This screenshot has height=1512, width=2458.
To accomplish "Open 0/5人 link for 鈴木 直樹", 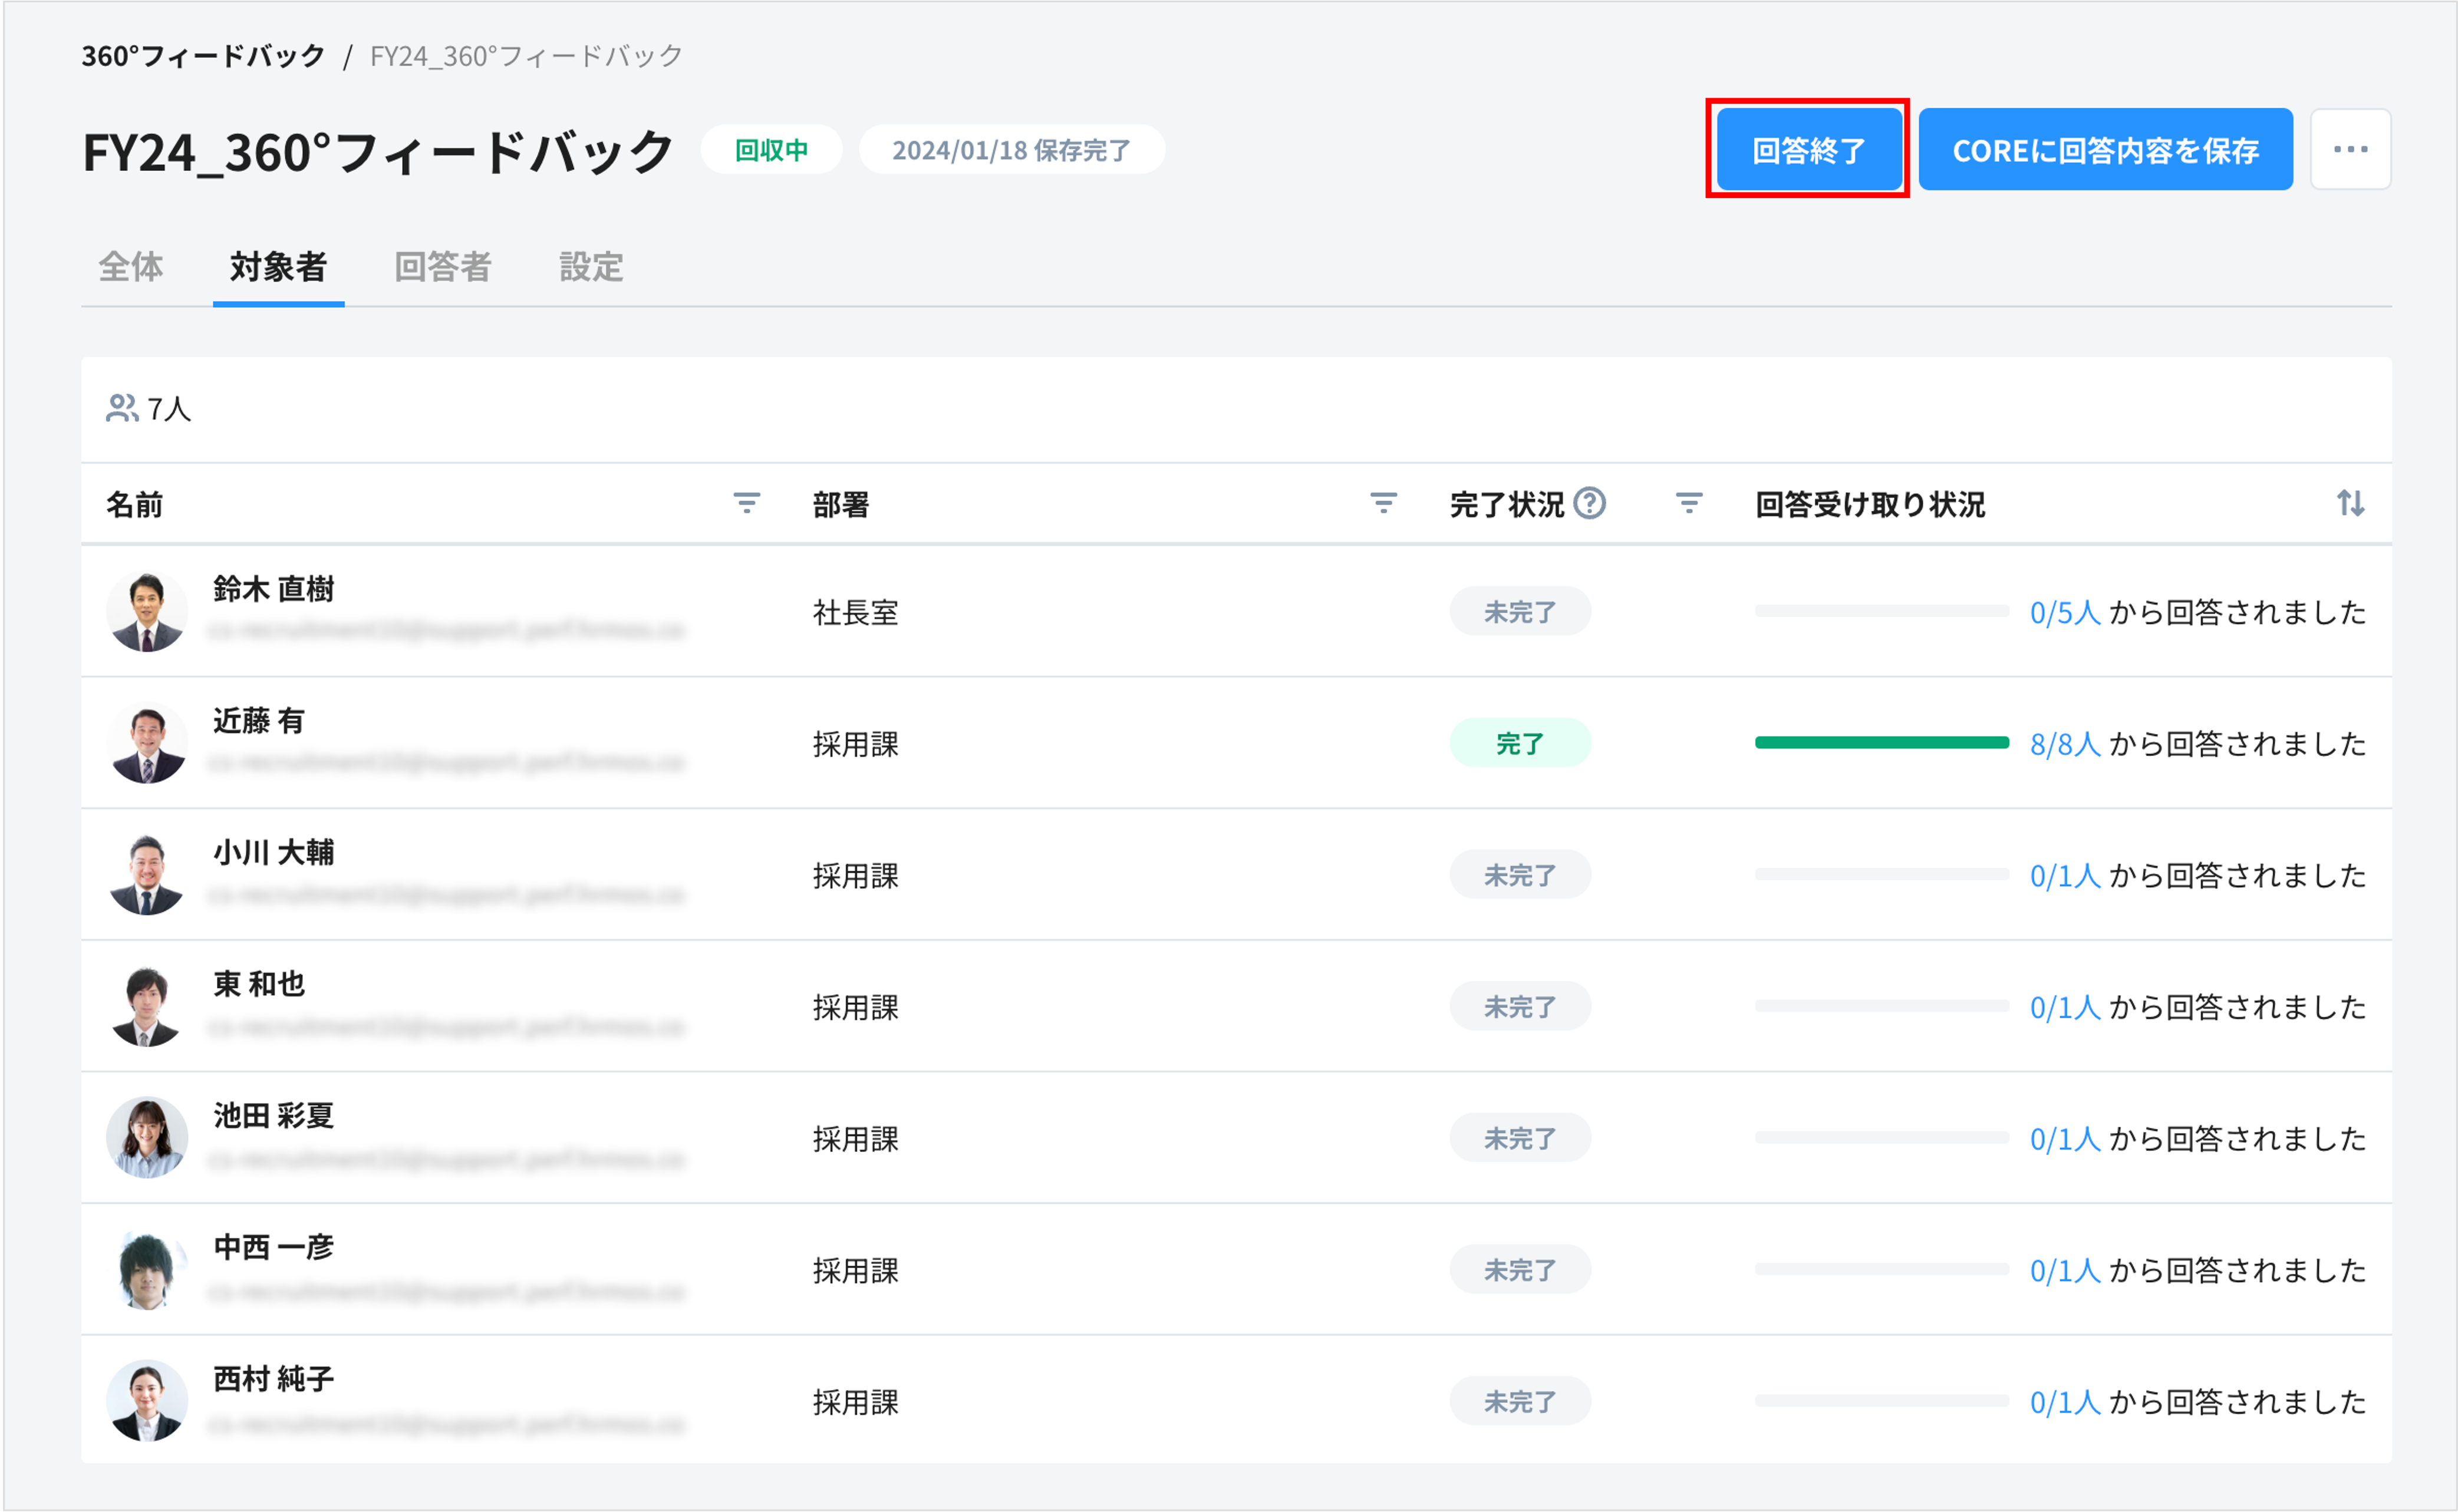I will point(2064,612).
